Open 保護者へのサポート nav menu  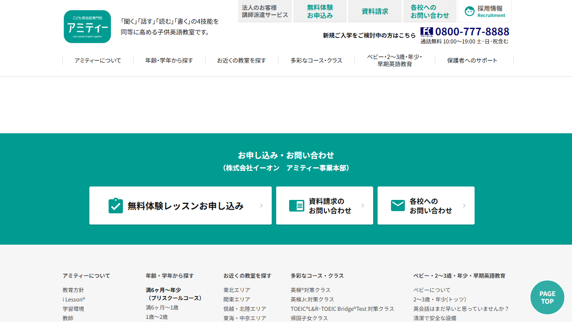(472, 60)
